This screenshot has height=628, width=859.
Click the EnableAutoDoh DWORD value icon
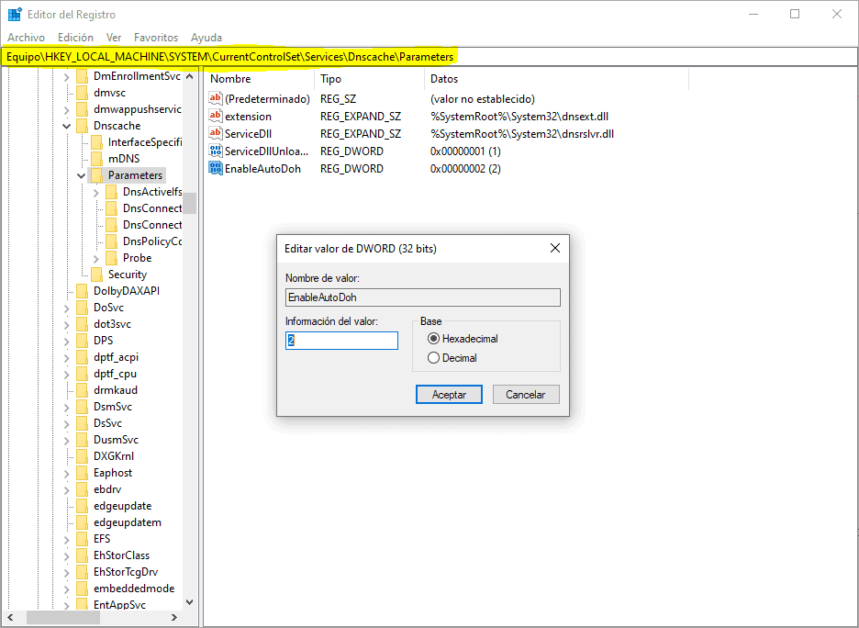(216, 168)
